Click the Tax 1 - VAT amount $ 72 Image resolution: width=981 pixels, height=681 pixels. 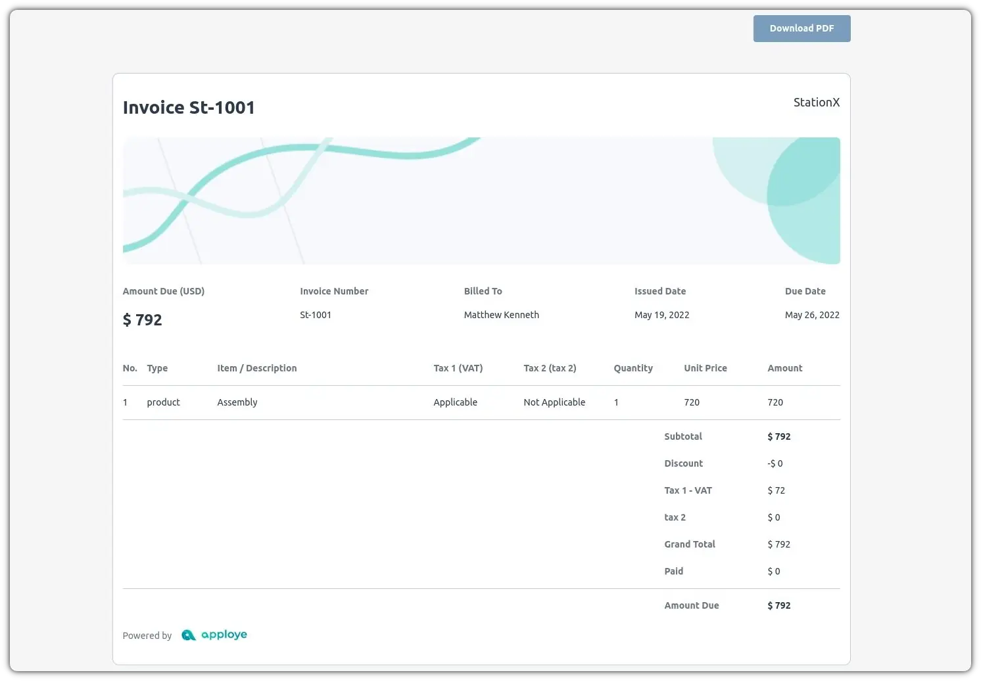tap(776, 490)
